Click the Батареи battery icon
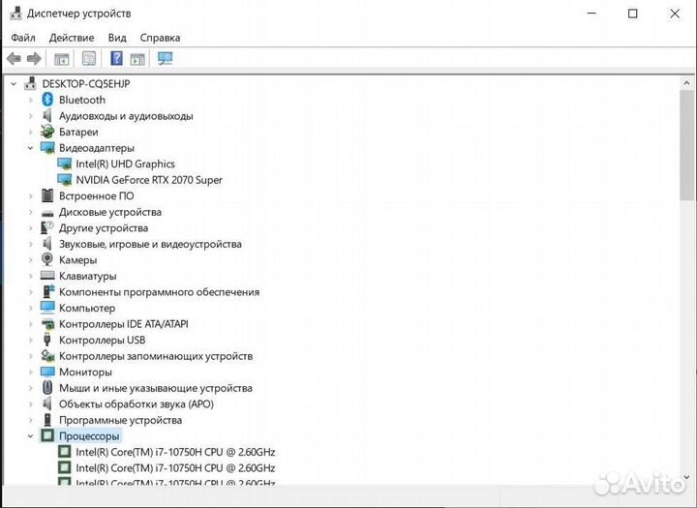The height and width of the screenshot is (508, 697). (47, 132)
